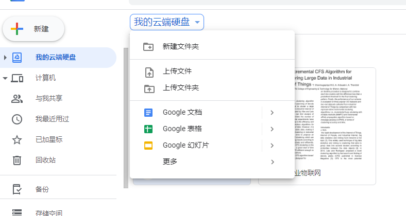406x216 pixels.
Task: Click the upload folder icon
Action: (x=149, y=89)
